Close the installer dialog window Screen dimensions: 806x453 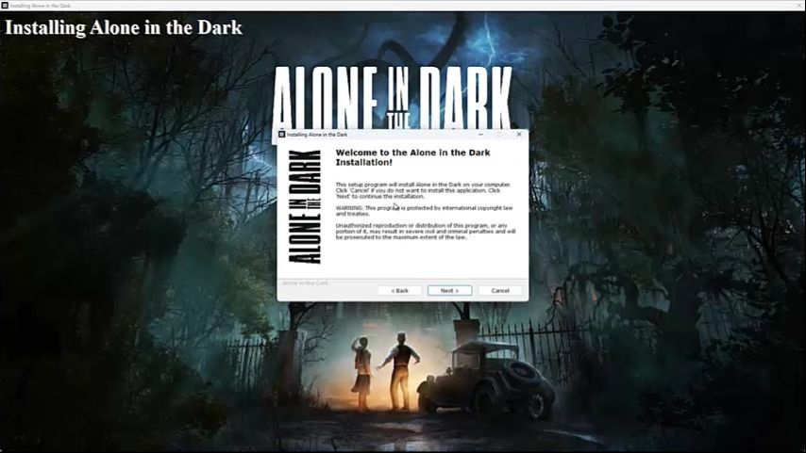coord(519,134)
